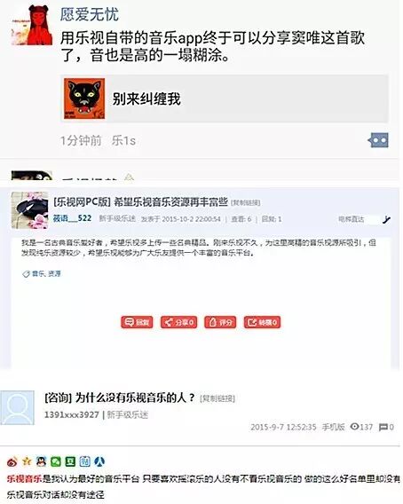The height and width of the screenshot is (504, 403).
Task: Click the red 回复 reply button
Action: pos(137,322)
